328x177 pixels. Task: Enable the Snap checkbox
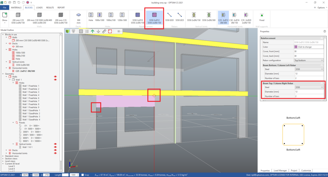pos(82,175)
